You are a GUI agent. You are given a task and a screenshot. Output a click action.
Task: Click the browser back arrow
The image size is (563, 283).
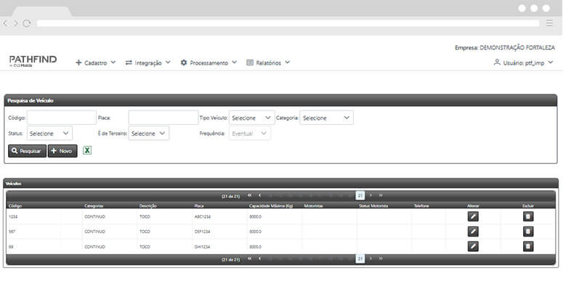coord(5,23)
